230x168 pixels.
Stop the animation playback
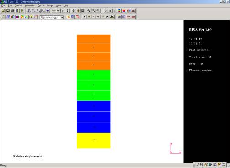(89, 17)
